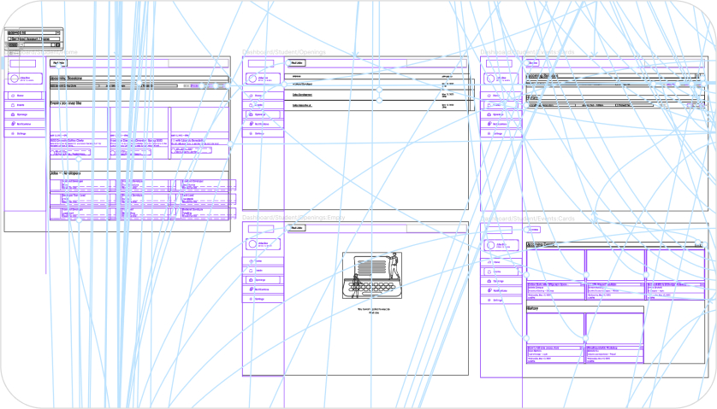Viewport: 717px width, 409px height.
Task: Select Events icon in Dashboard/Student/Home sidebar
Action: (x=13, y=105)
